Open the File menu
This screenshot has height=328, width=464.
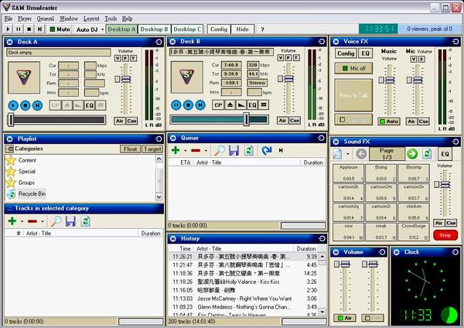tap(9, 19)
